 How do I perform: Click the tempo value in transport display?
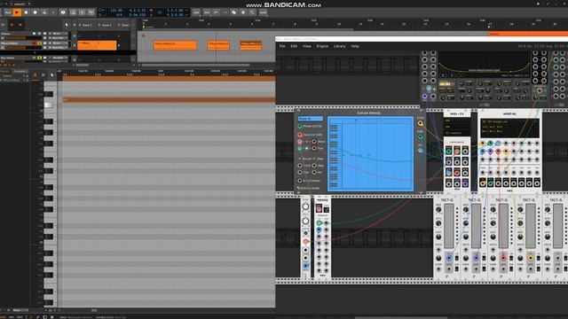pyautogui.click(x=116, y=11)
